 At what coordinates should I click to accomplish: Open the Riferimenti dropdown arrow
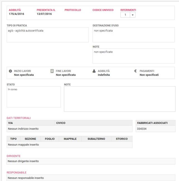point(133,15)
